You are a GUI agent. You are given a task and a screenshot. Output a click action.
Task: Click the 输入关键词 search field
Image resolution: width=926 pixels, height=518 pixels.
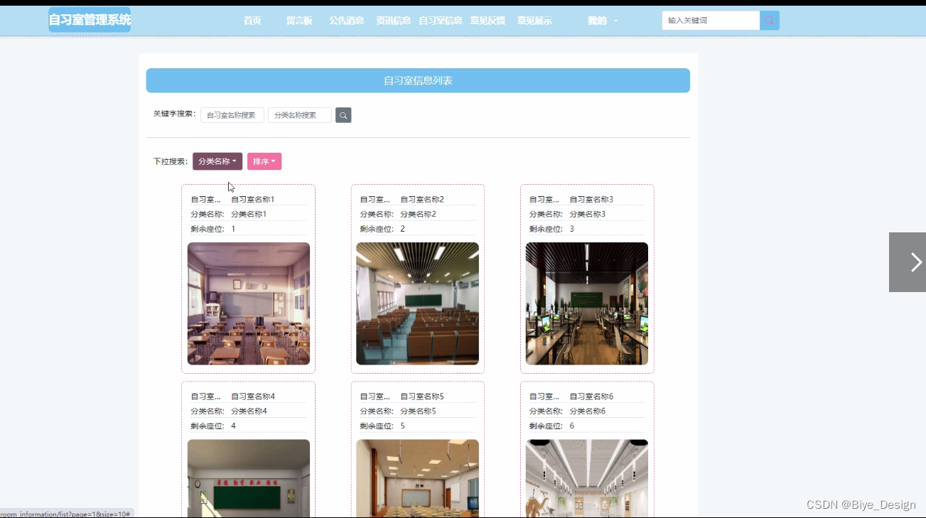click(x=711, y=21)
